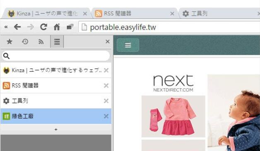Click the green 綠色工廠 favicon in list

point(6,116)
